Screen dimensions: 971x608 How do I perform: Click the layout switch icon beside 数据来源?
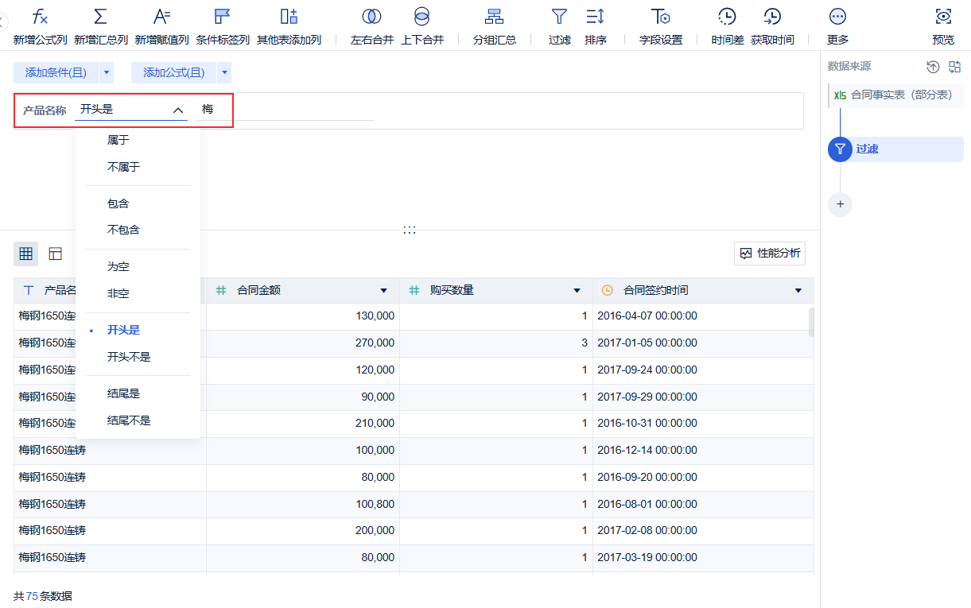(955, 67)
